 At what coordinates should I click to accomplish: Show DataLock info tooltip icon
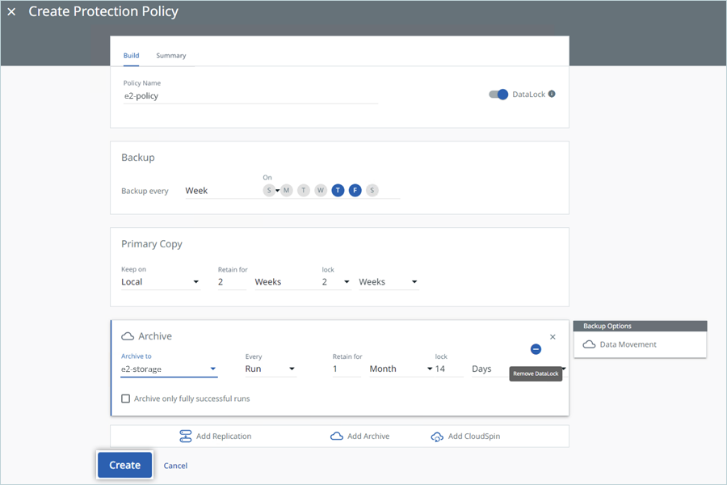552,94
